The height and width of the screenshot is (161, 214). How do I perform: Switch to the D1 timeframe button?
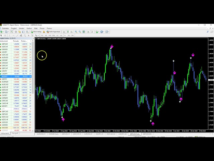tap(65, 35)
